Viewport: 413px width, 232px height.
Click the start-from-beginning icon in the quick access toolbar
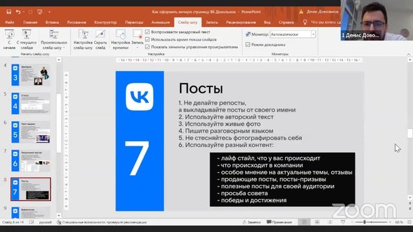[40, 12]
